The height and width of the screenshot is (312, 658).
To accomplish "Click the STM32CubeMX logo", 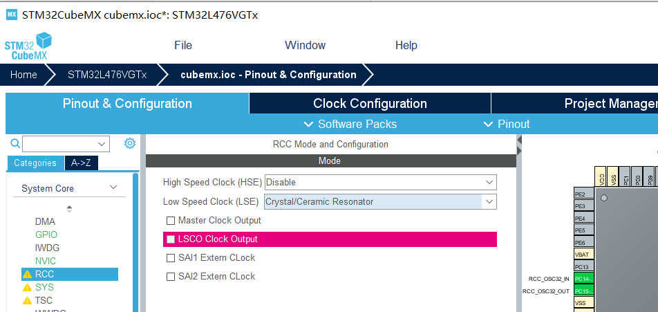I will pos(28,46).
